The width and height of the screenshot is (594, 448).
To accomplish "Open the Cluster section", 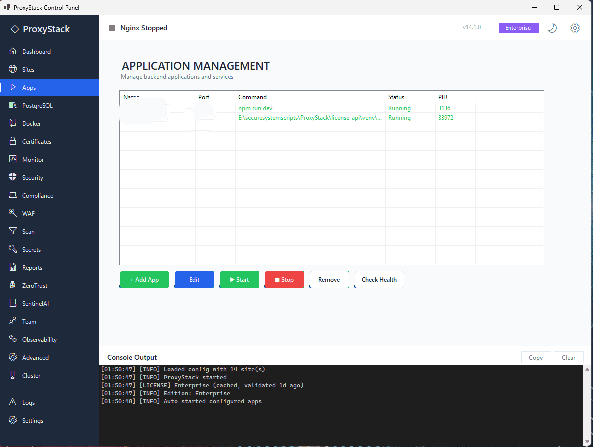I will (31, 375).
